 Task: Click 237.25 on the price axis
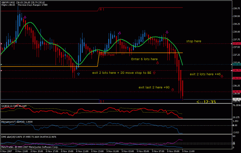coord(236,55)
